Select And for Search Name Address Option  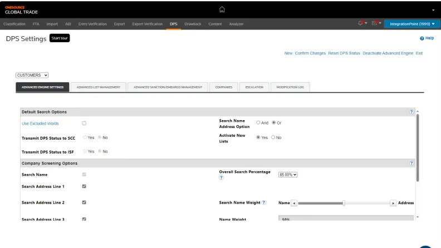coord(258,122)
